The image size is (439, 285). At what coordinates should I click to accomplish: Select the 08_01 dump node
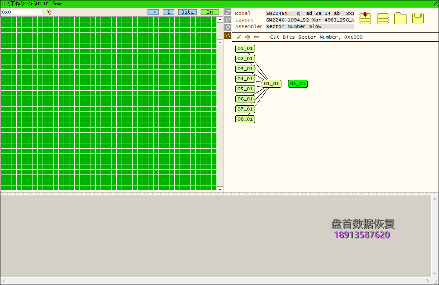click(245, 119)
